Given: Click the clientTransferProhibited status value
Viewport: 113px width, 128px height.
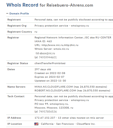Looking at the screenshot, I should coord(50,63).
